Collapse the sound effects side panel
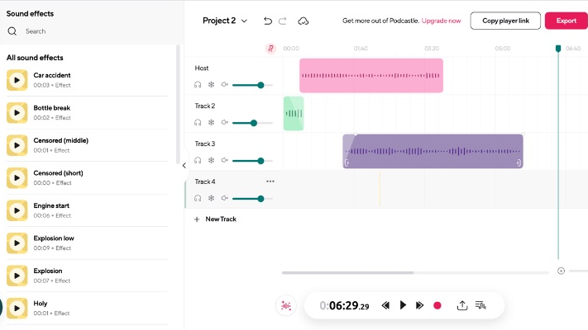This screenshot has height=330, width=588. 184,165
